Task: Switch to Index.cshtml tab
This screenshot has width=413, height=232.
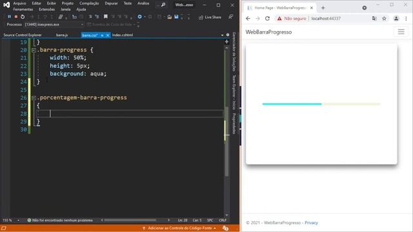Action: (x=123, y=35)
